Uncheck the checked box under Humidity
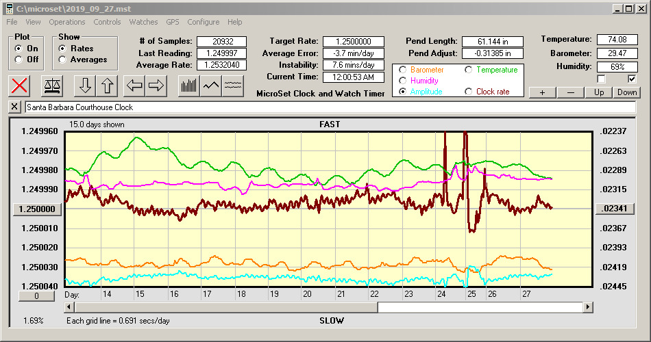651x342 pixels. coord(632,79)
